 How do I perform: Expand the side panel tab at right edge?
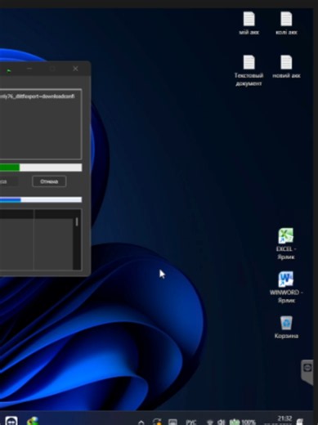pos(307,372)
